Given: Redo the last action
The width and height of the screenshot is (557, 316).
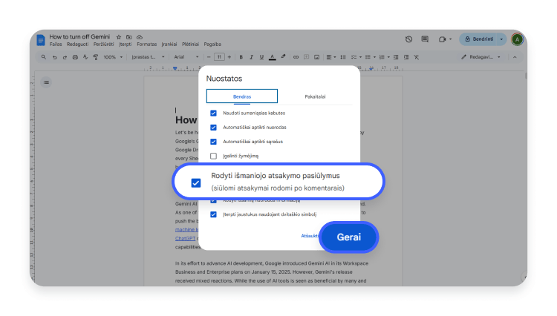Looking at the screenshot, I should point(65,57).
